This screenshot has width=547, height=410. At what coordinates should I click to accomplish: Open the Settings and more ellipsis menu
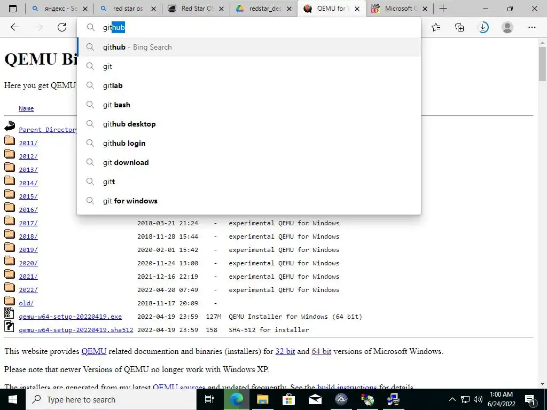pyautogui.click(x=532, y=27)
